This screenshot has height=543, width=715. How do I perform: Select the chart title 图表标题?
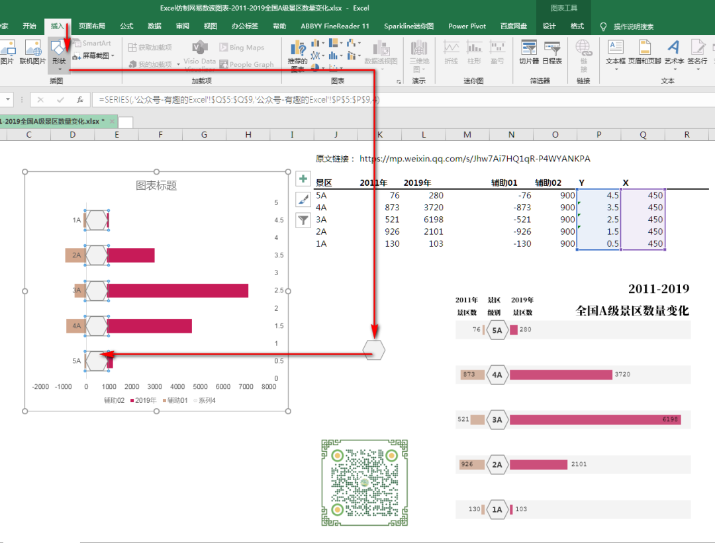(x=156, y=185)
